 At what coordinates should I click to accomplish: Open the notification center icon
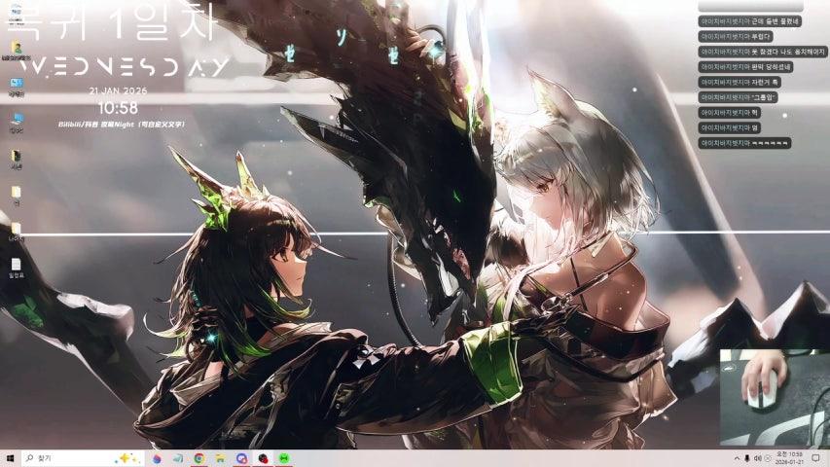point(815,458)
